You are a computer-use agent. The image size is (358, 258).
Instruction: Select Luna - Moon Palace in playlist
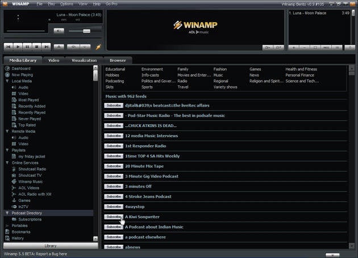[x=310, y=12]
